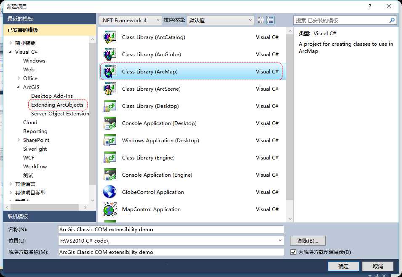Open the sort-by 默认值 dropdown

tap(221, 20)
